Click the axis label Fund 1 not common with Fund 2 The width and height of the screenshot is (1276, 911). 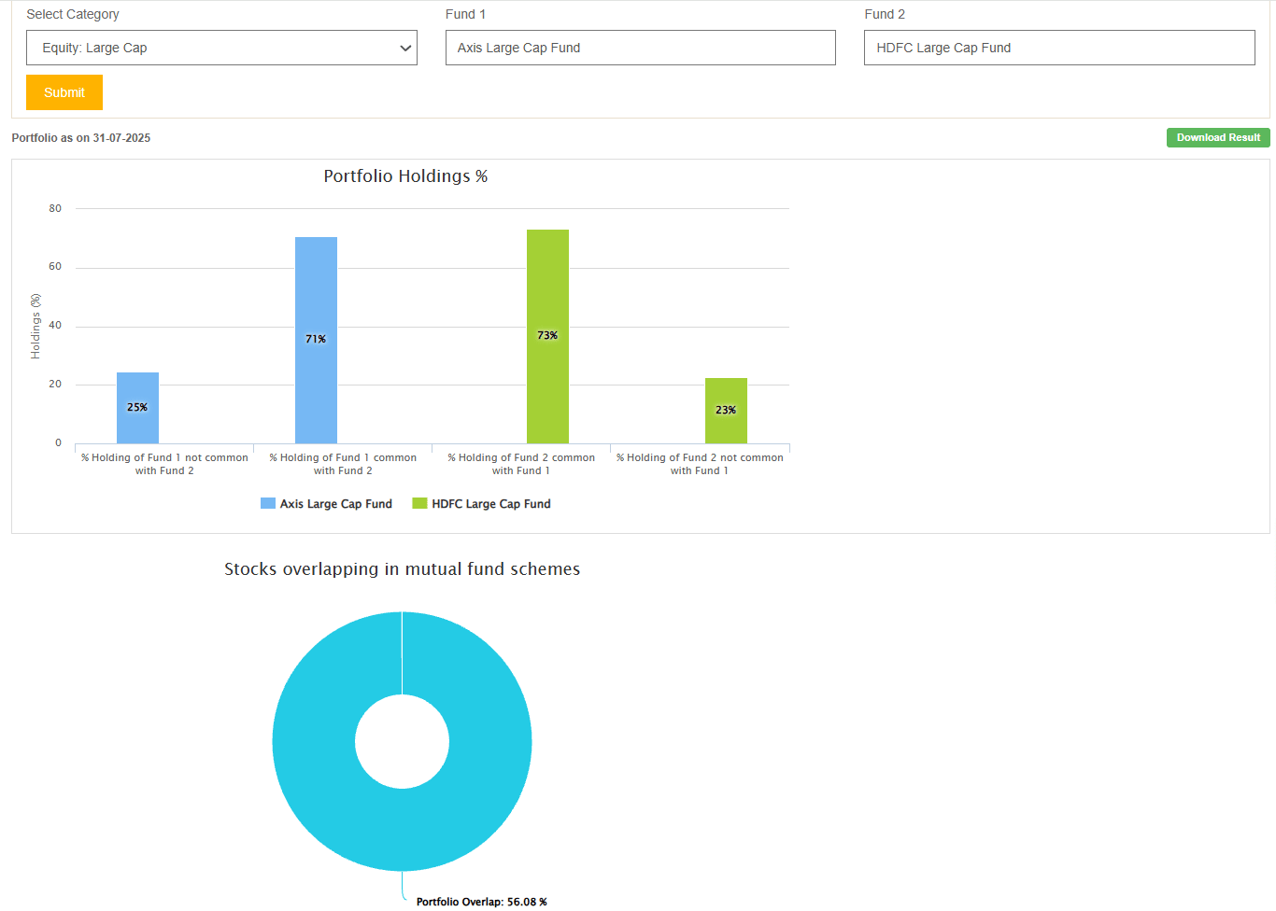(164, 464)
